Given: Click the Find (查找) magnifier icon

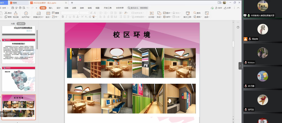Looking at the screenshot, I should [x=195, y=13].
